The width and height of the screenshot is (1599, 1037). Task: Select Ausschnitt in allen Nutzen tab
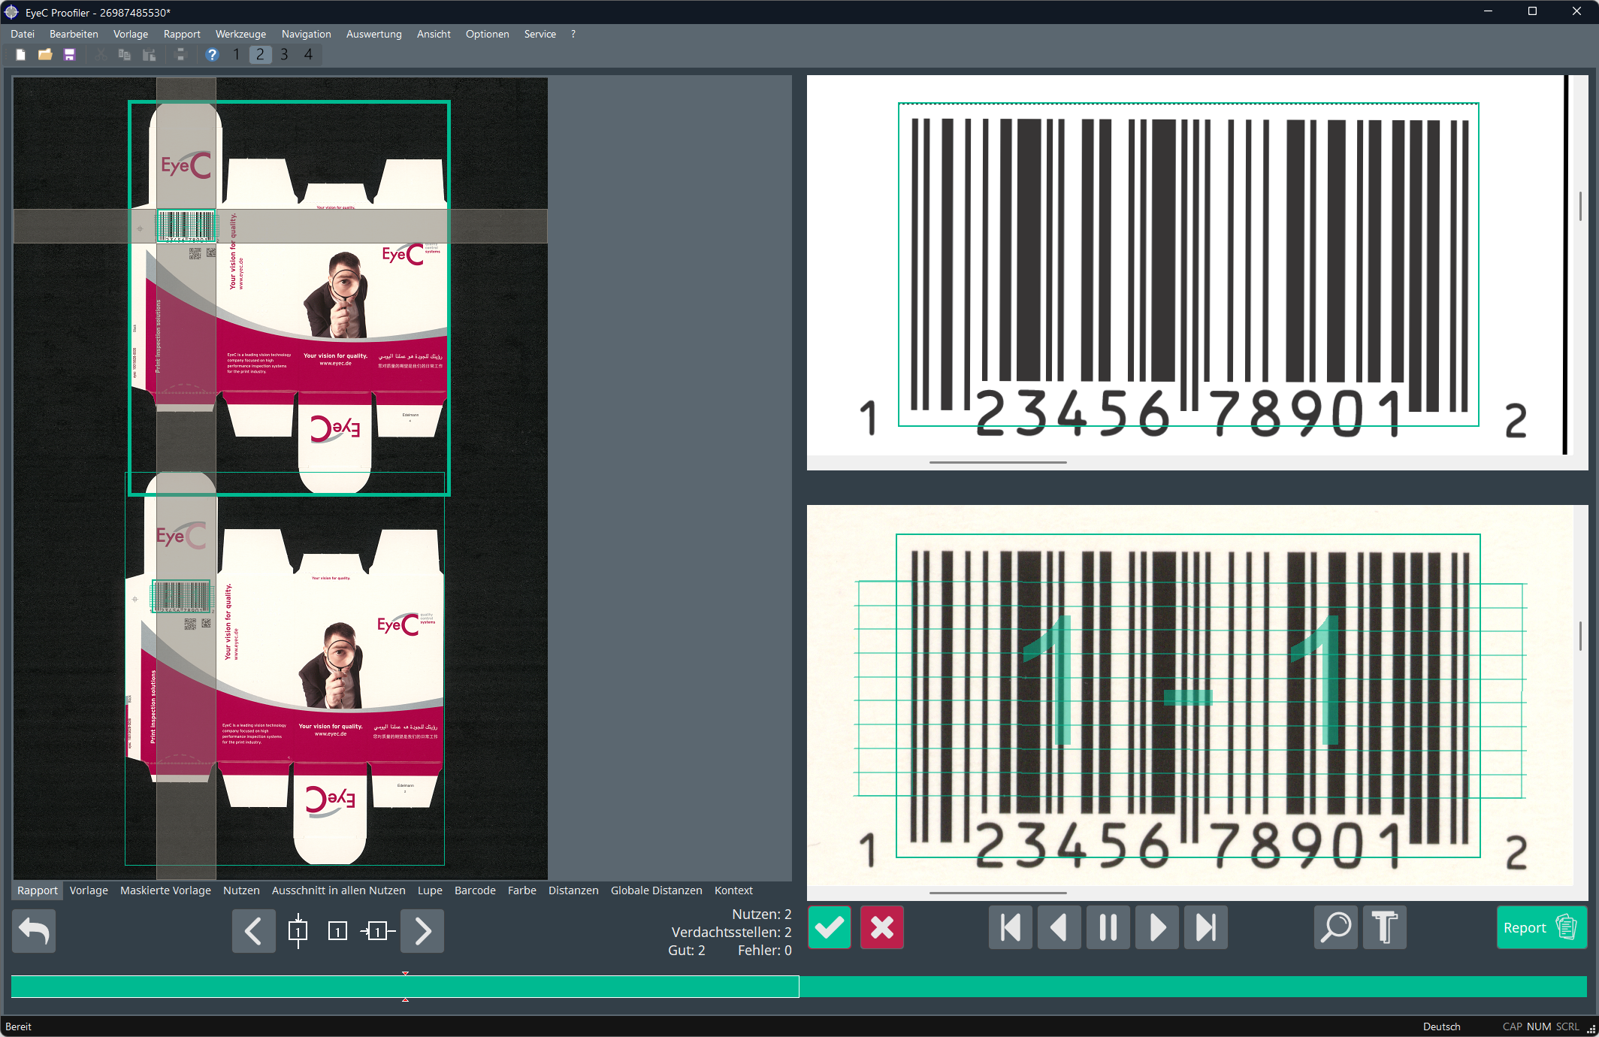click(x=338, y=890)
